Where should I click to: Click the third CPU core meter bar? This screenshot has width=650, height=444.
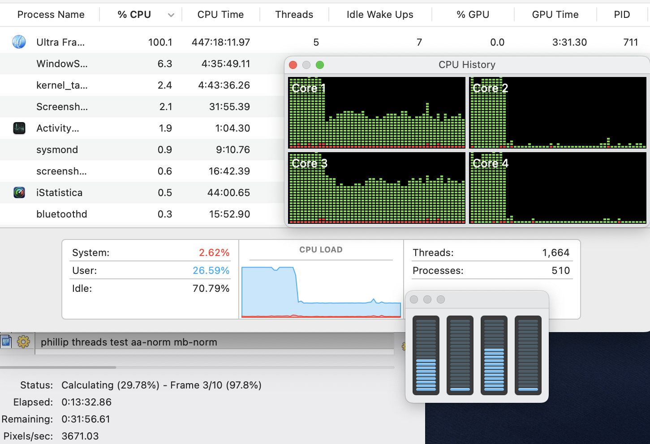[x=494, y=355]
